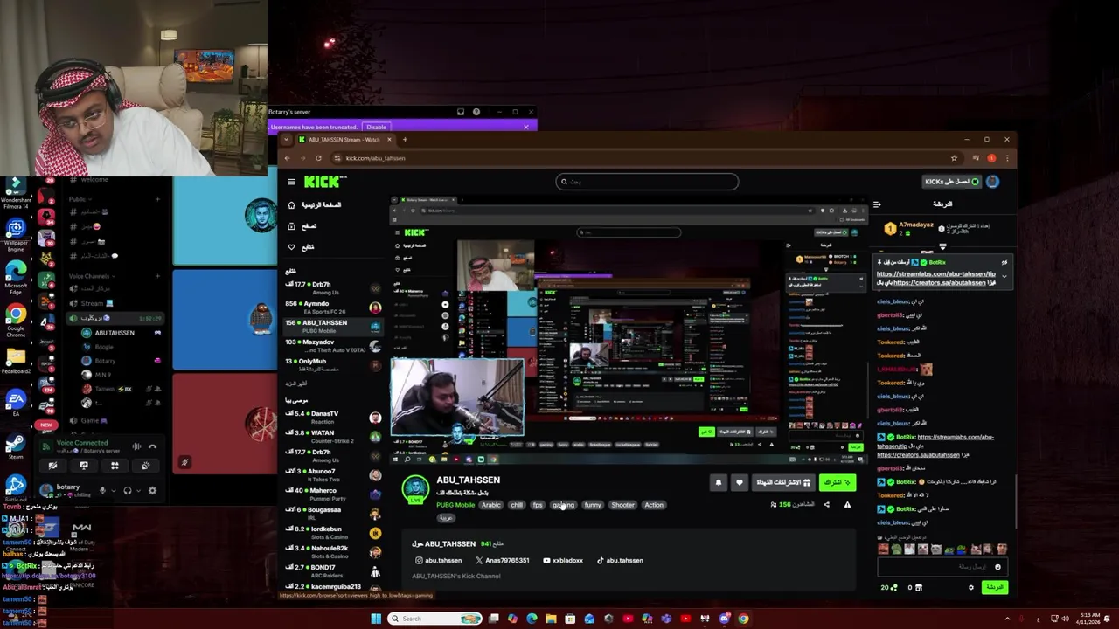This screenshot has width=1119, height=629.
Task: Click the Gift Subscriptions button
Action: pyautogui.click(x=783, y=482)
